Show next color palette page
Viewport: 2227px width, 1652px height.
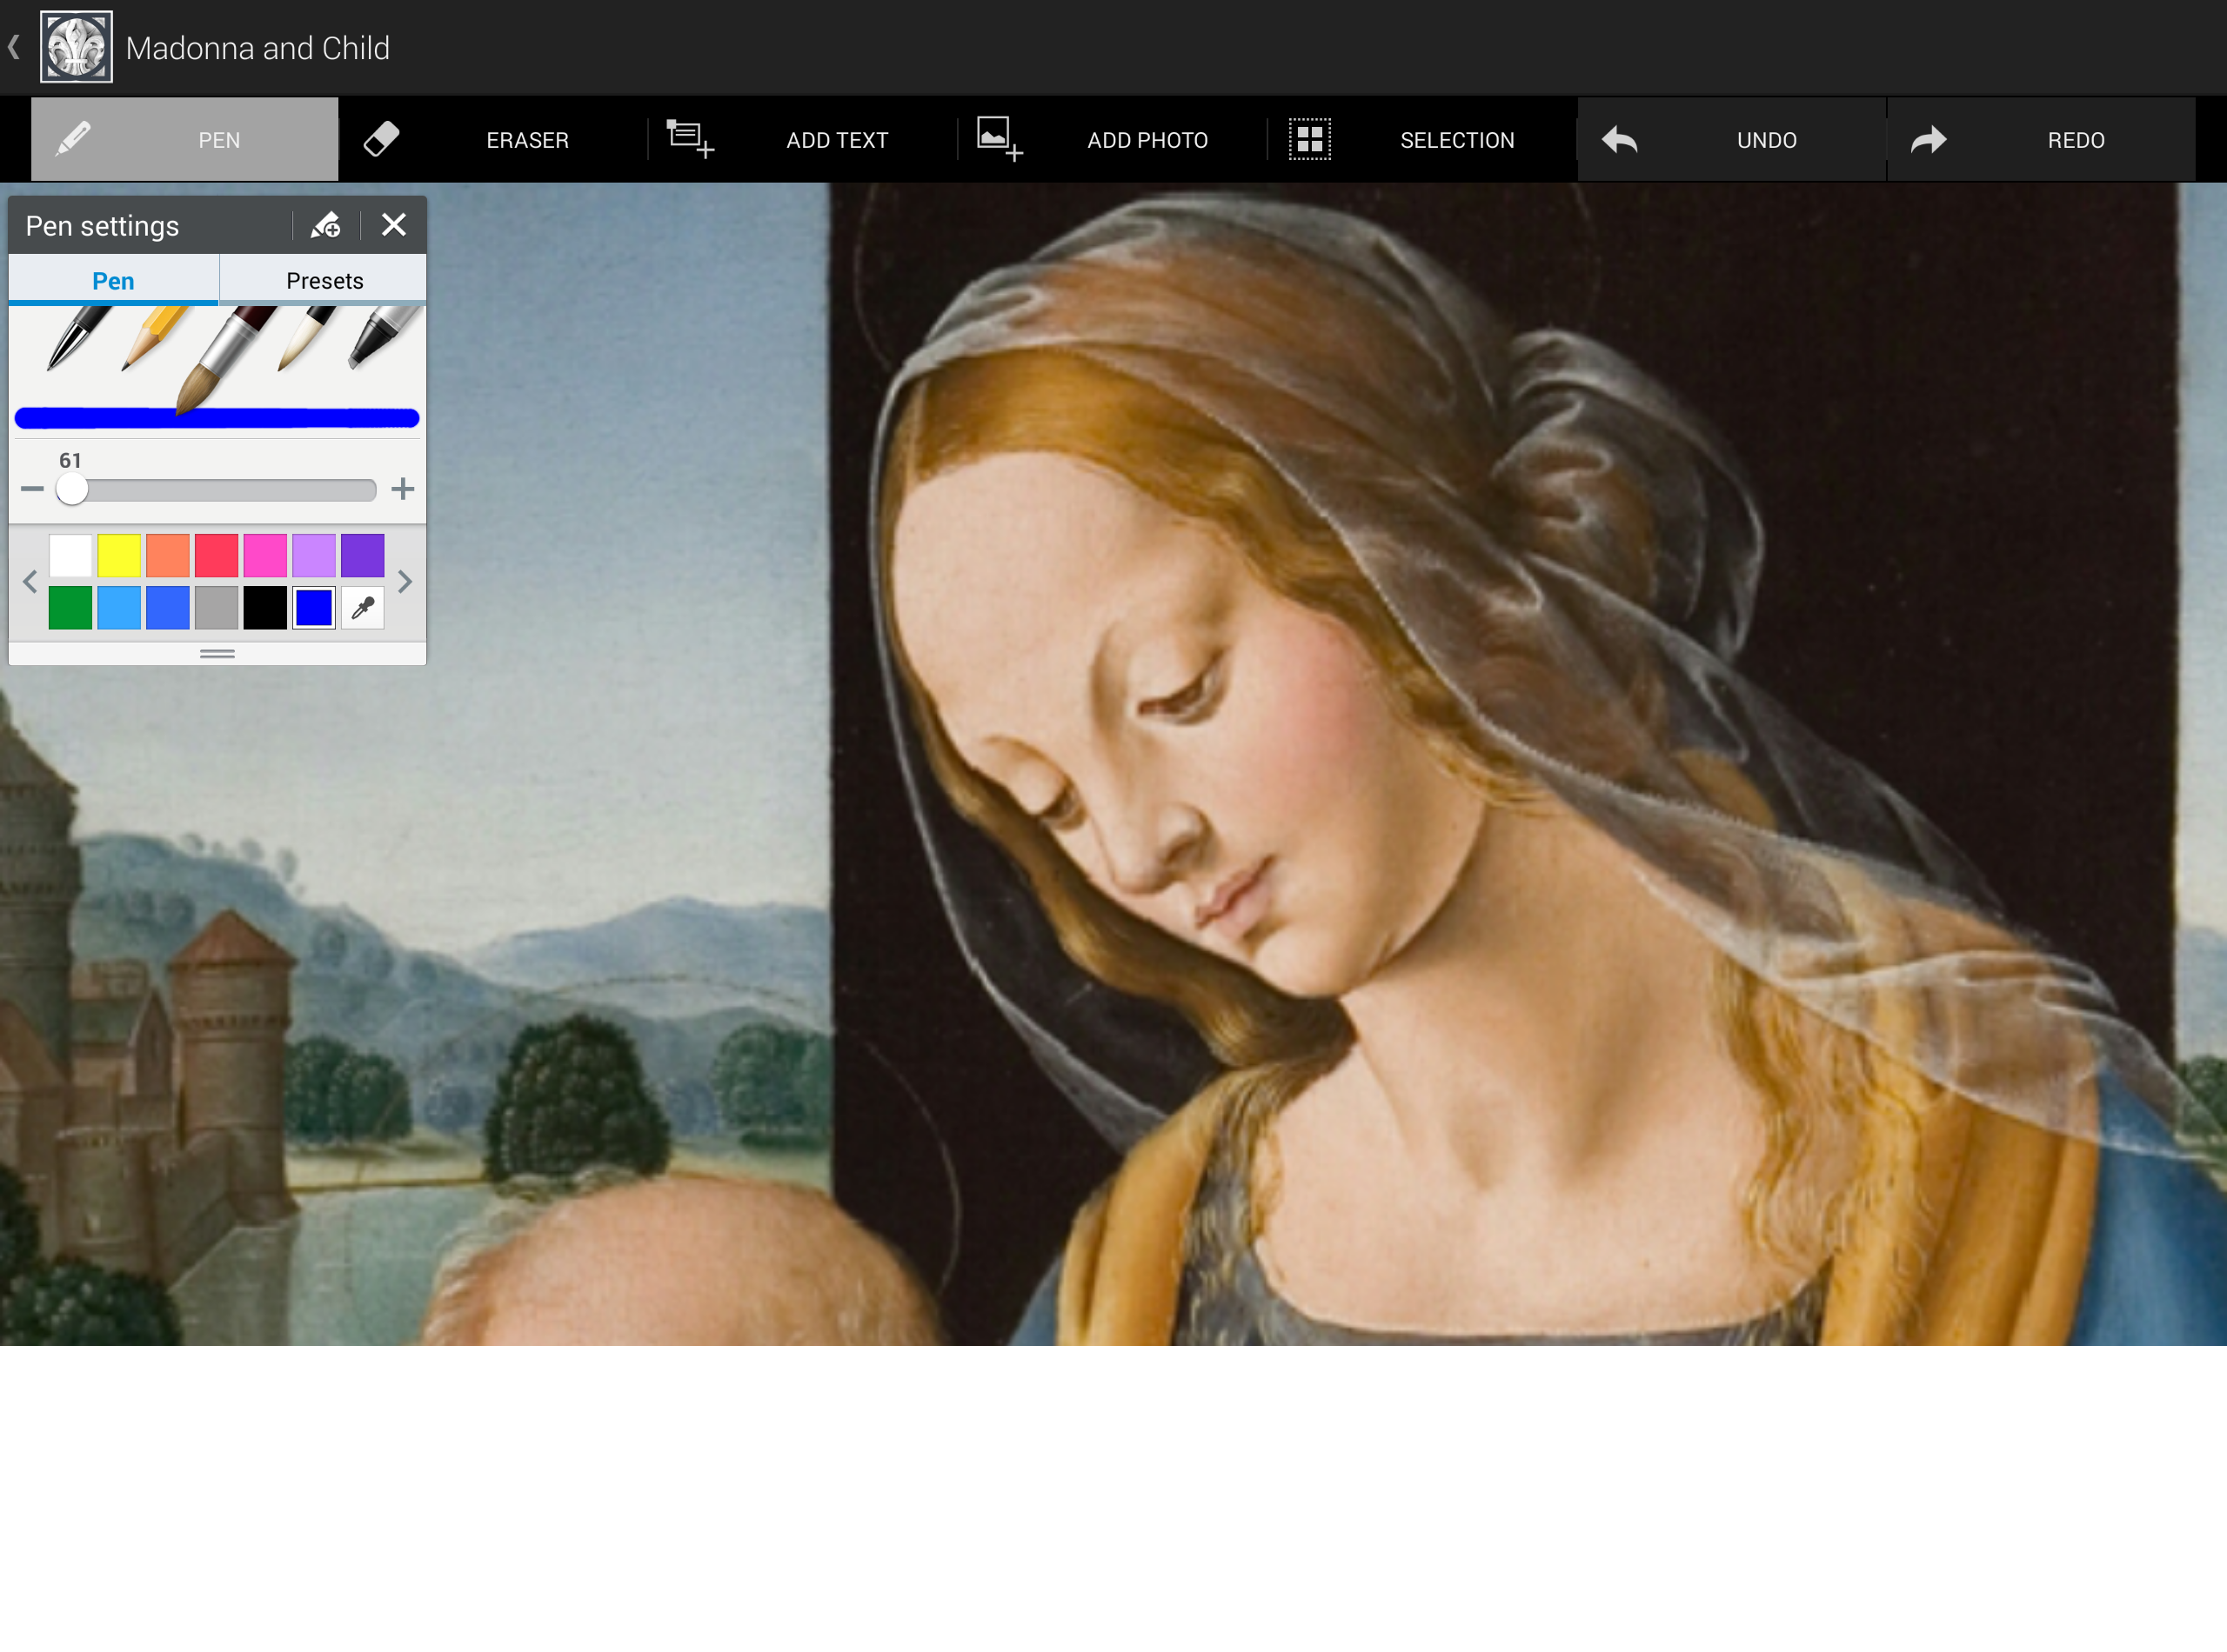coord(405,582)
